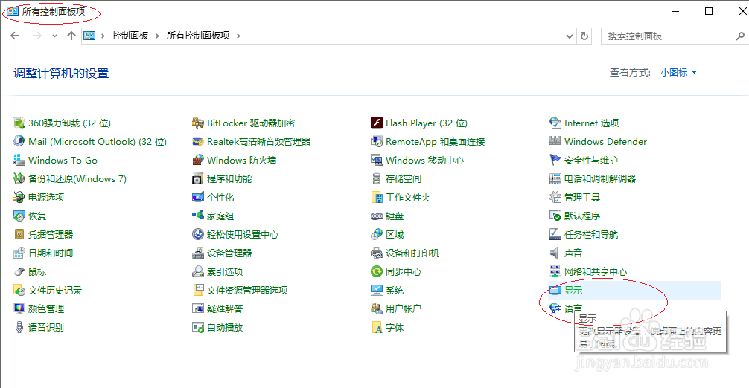This screenshot has width=749, height=388.
Task: Click the 恢复 recovery icon
Action: click(19, 216)
